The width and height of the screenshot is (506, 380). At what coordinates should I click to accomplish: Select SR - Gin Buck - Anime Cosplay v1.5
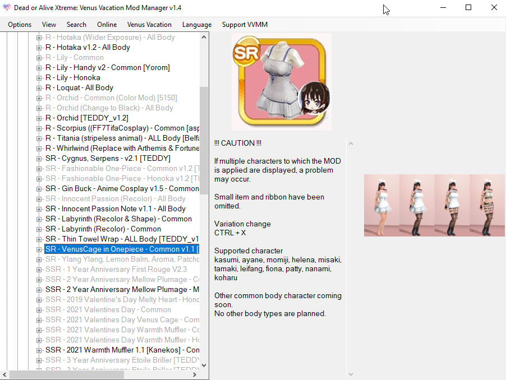coord(122,188)
